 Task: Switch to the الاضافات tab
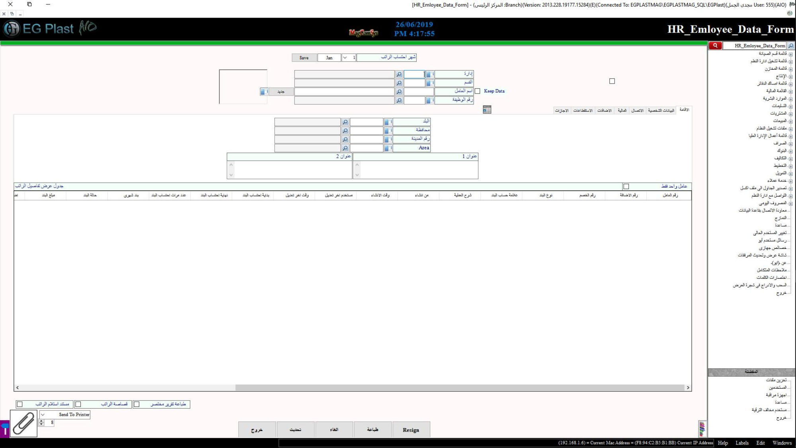point(604,110)
